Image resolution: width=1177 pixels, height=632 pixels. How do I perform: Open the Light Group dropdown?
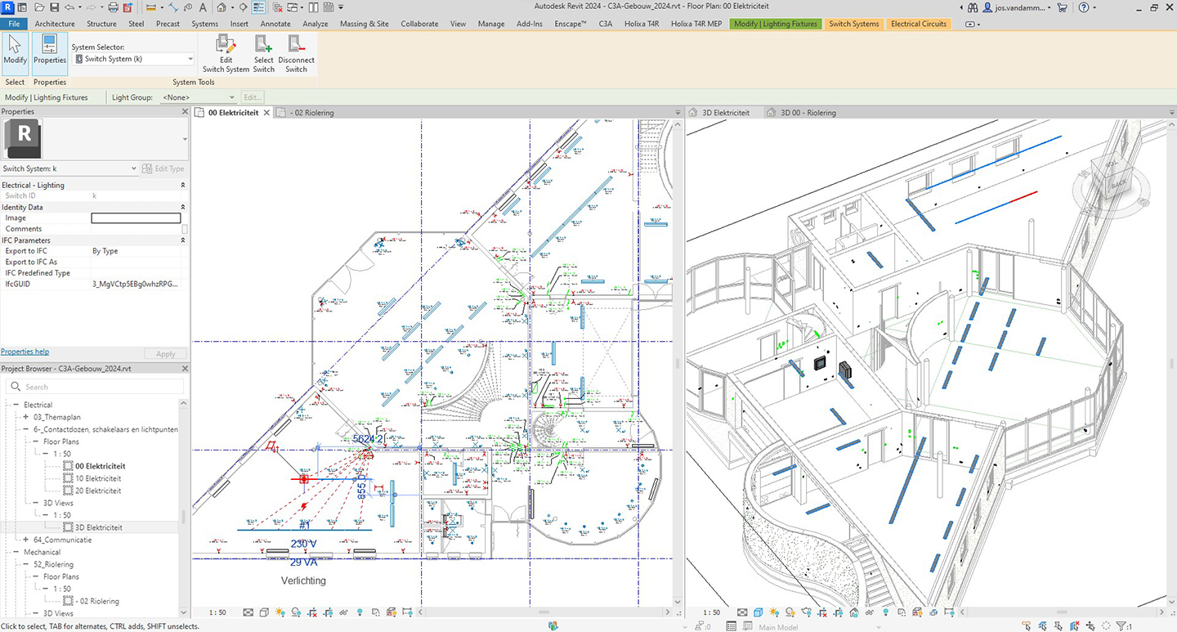(x=198, y=97)
